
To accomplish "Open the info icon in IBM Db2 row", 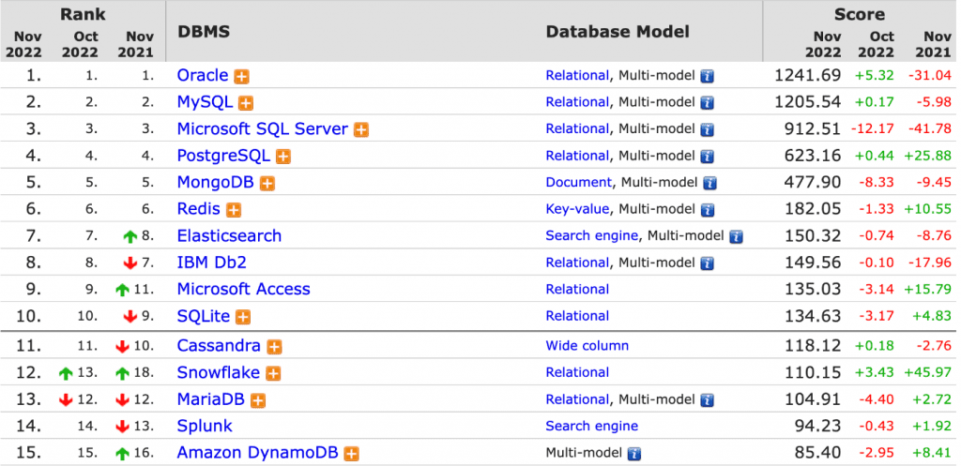I will point(708,263).
